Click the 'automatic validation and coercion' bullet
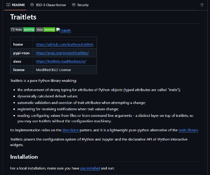The width and height of the screenshot is (210, 175). click(81, 103)
